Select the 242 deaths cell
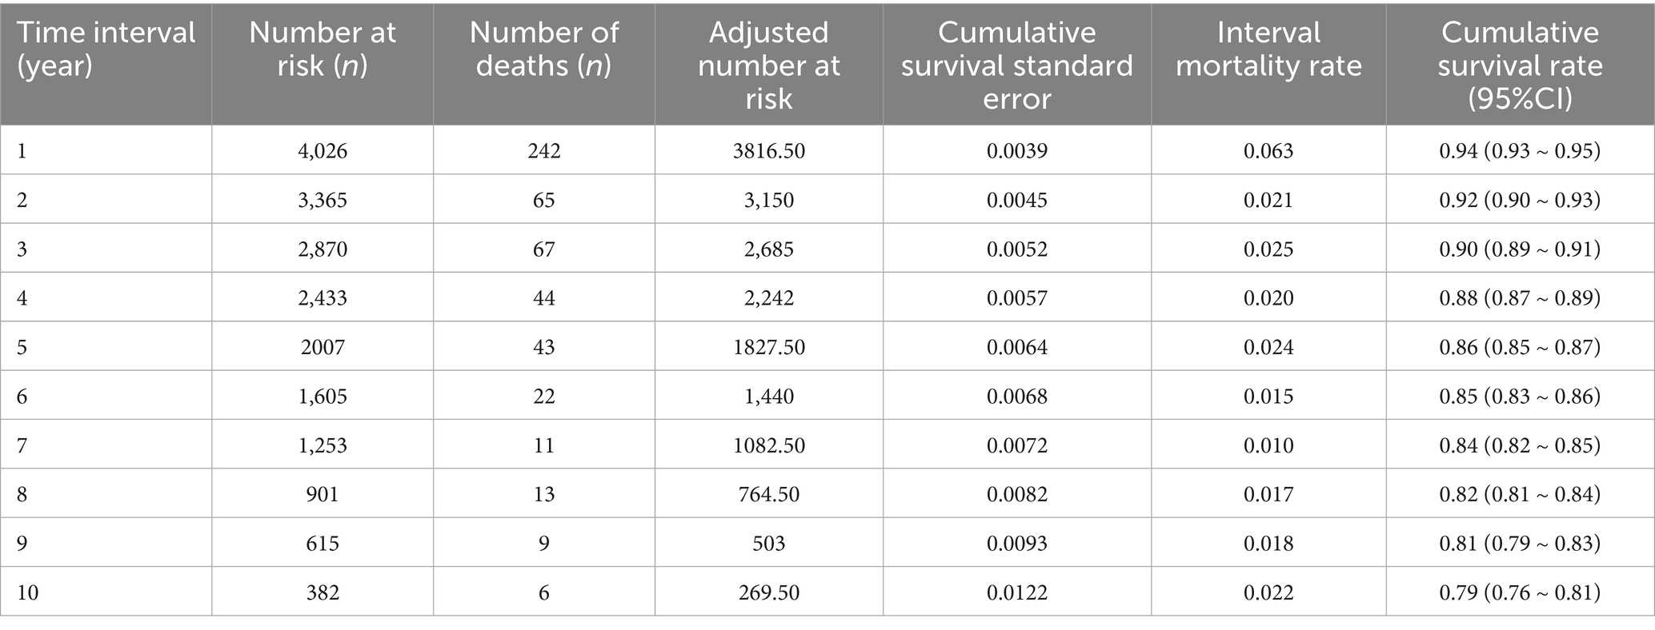 543,151
